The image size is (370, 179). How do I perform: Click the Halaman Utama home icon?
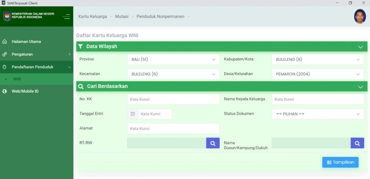tap(5, 42)
